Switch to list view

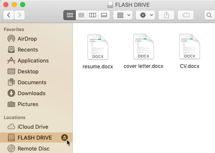coord(81,15)
